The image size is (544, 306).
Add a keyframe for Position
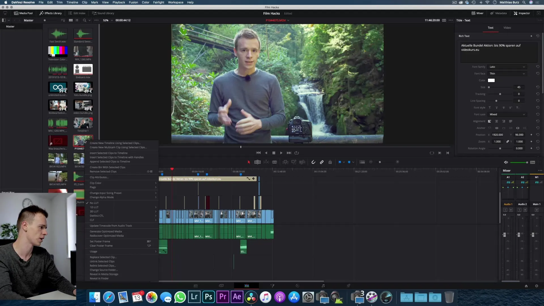(x=531, y=135)
